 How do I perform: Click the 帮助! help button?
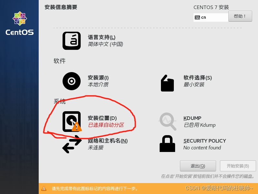pyautogui.click(x=240, y=16)
